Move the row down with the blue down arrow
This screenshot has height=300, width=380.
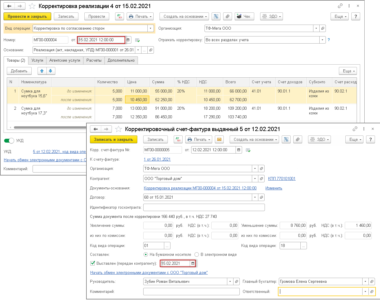[x=51, y=71]
